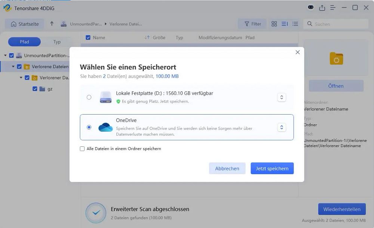This screenshot has width=374, height=228.
Task: Switch to the Pfad tab
Action: tap(24, 42)
